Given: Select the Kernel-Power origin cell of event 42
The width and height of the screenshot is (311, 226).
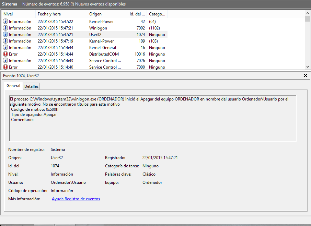Looking at the screenshot, I should coord(101,21).
